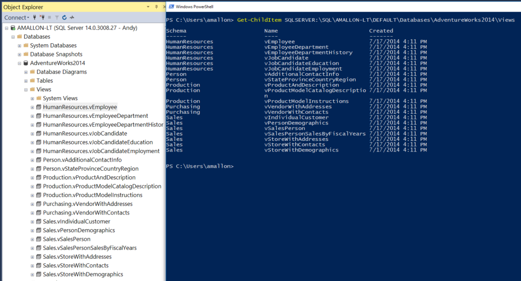521x281 pixels.
Task: Open the Object Explorer window position dropdown arrow
Action: [148, 7]
